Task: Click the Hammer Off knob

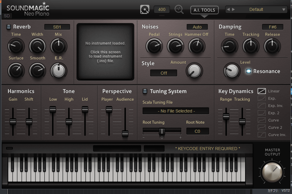Action: pos(197,46)
